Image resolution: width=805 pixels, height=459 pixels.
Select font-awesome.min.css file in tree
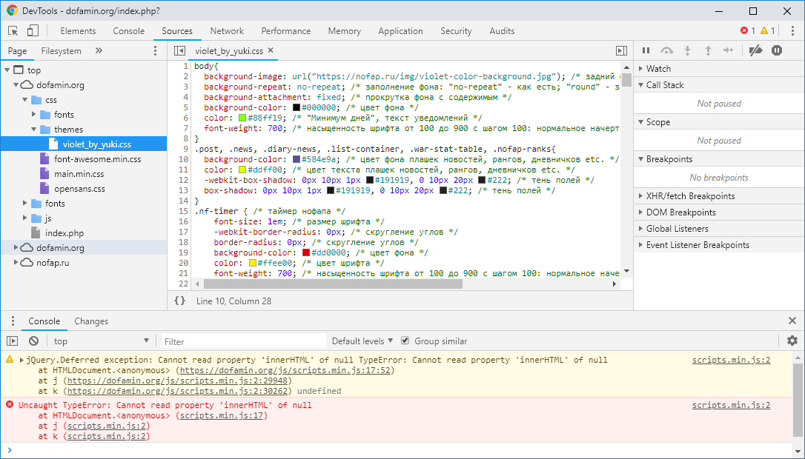pyautogui.click(x=97, y=159)
